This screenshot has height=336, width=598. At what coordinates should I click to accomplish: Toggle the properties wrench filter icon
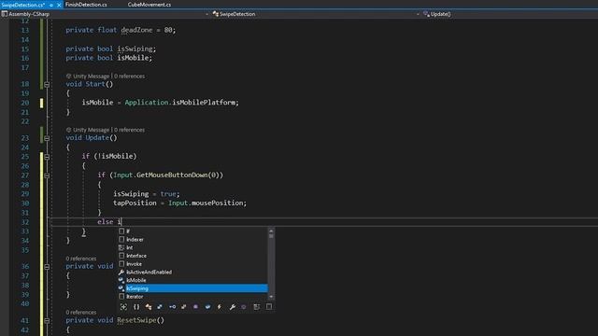232,307
